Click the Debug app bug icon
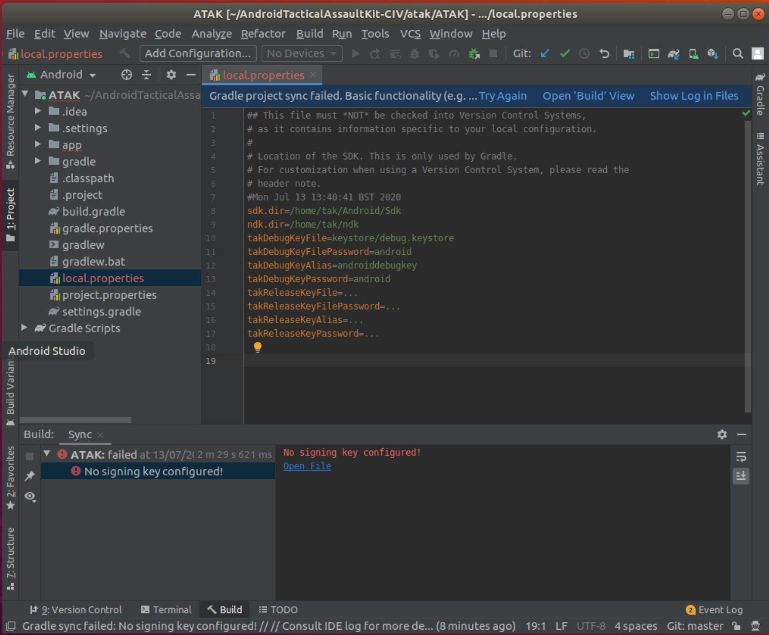 414,54
